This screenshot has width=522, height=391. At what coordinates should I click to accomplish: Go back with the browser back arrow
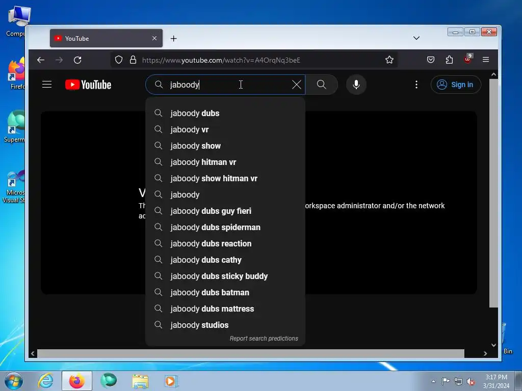(x=41, y=60)
